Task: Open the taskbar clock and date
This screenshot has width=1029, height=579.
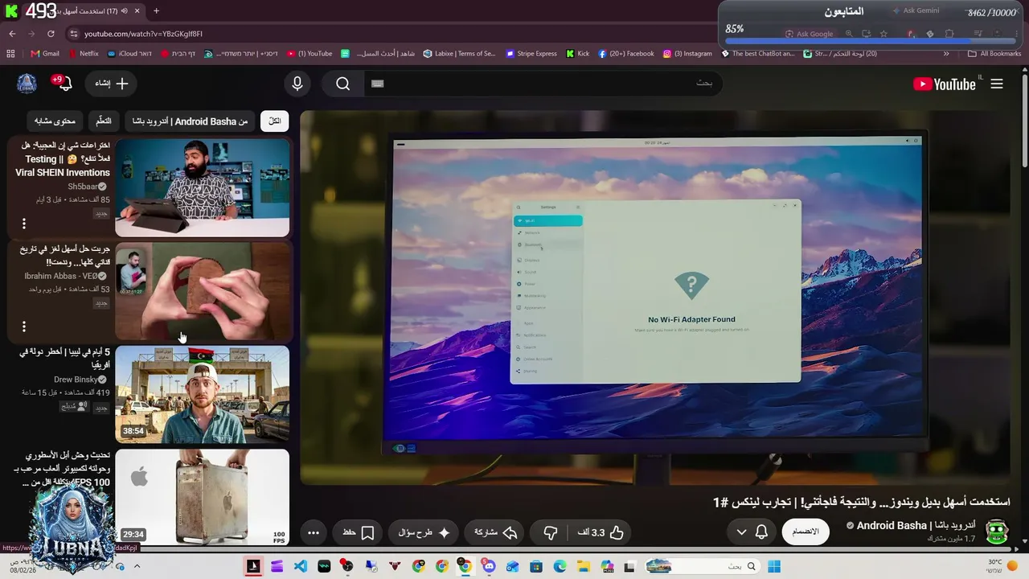Action: pyautogui.click(x=21, y=566)
